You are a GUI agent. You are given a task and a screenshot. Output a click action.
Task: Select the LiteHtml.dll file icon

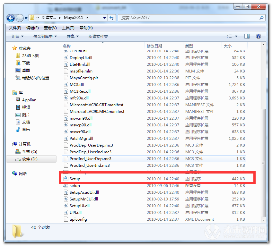click(x=66, y=64)
